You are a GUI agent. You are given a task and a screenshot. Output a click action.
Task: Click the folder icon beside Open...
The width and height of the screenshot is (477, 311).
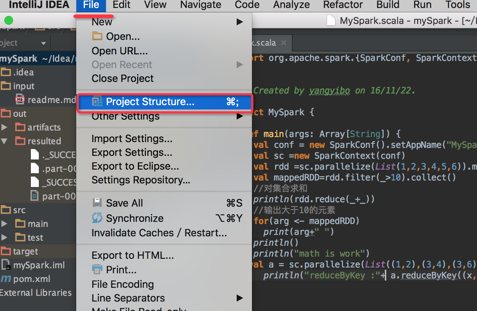pyautogui.click(x=97, y=36)
